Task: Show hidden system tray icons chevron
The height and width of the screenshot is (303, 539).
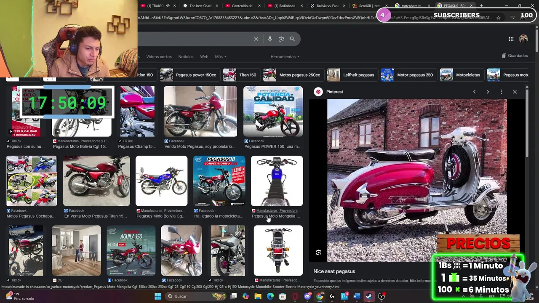Action: click(463, 296)
